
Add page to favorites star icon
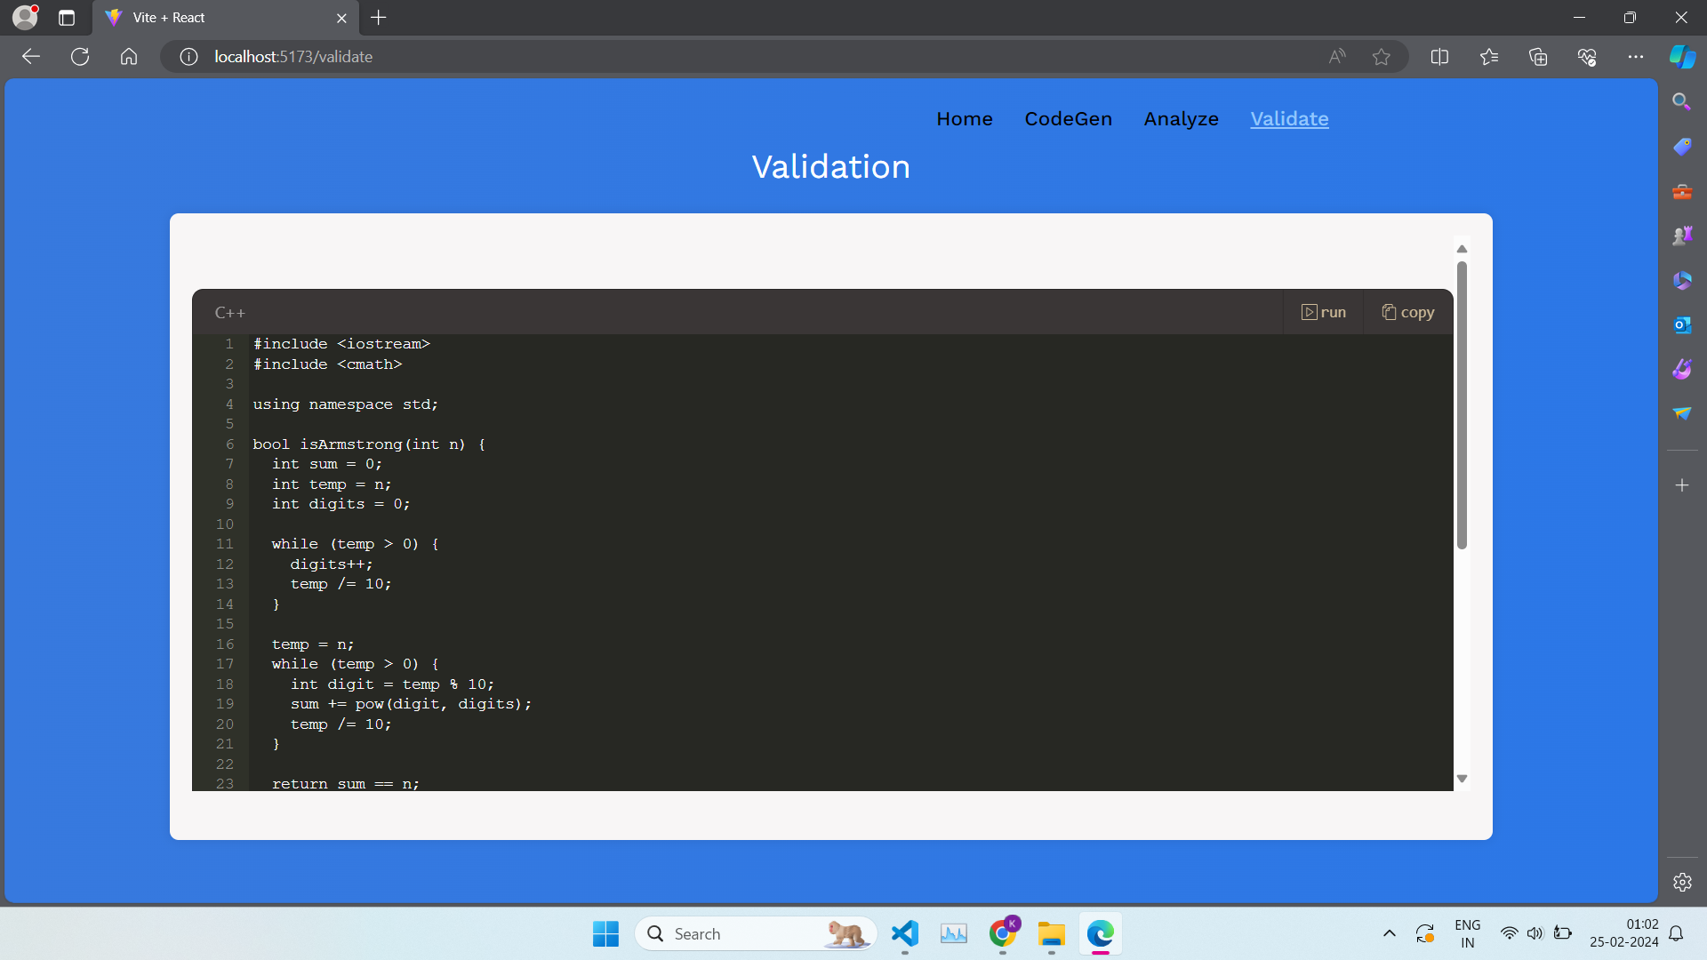1381,57
